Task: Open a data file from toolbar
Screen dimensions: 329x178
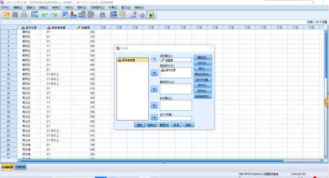Action: point(6,15)
